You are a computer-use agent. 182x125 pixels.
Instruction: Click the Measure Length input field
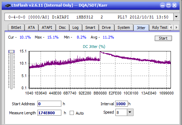[49, 113]
